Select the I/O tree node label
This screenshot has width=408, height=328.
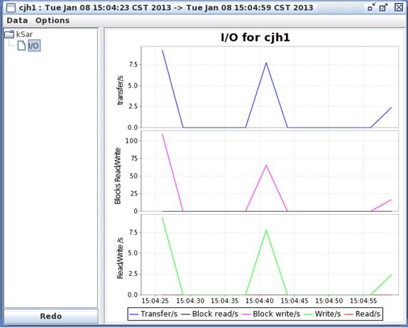point(34,46)
